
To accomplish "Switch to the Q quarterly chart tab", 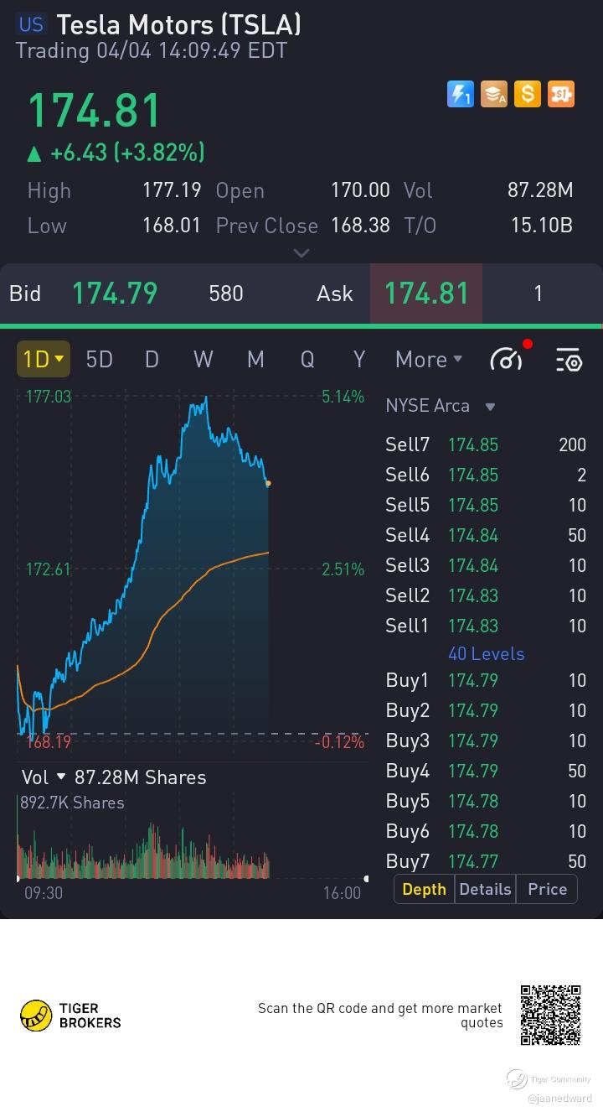I will (x=307, y=359).
